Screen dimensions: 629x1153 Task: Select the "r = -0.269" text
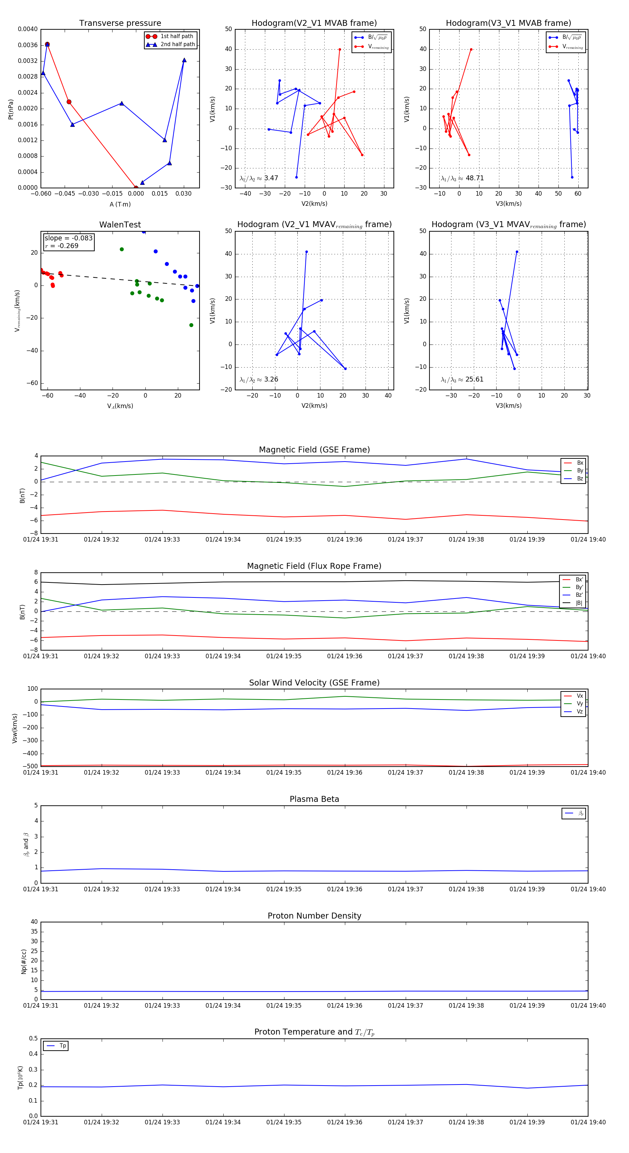click(x=62, y=246)
